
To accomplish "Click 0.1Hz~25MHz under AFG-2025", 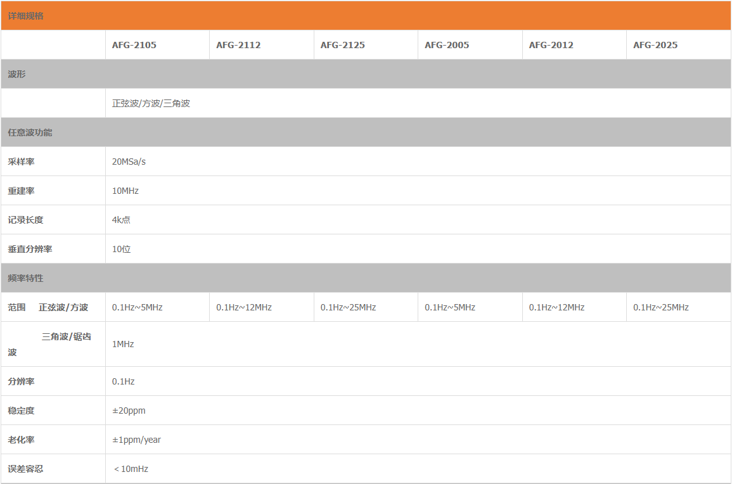I will [x=661, y=308].
